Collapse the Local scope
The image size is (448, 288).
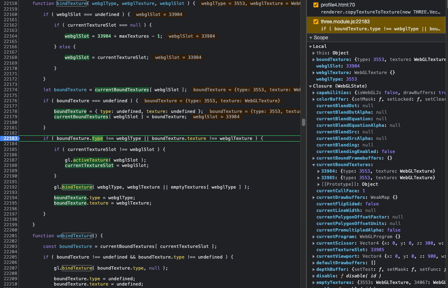point(311,46)
